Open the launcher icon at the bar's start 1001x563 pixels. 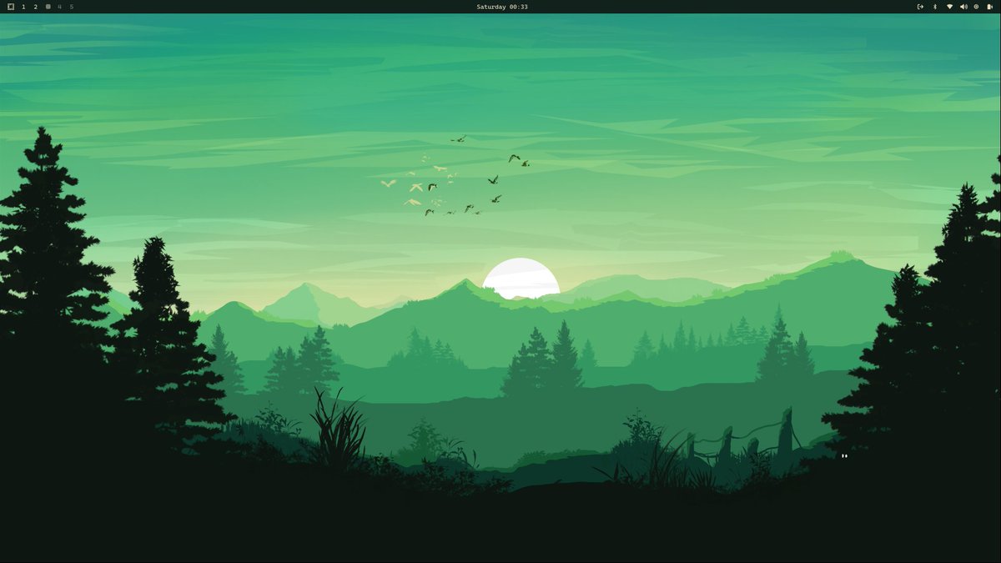click(x=11, y=7)
